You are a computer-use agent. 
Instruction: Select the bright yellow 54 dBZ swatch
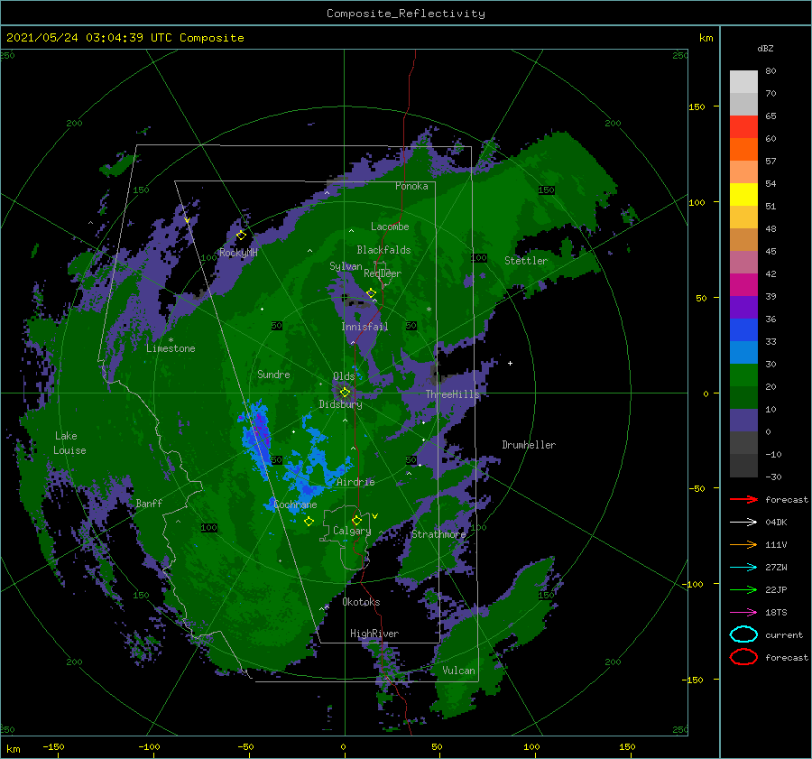[x=743, y=194]
